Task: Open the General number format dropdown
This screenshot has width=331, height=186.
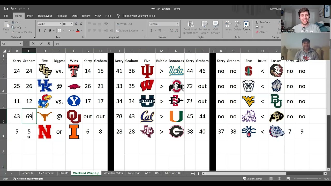Action: 177,24
